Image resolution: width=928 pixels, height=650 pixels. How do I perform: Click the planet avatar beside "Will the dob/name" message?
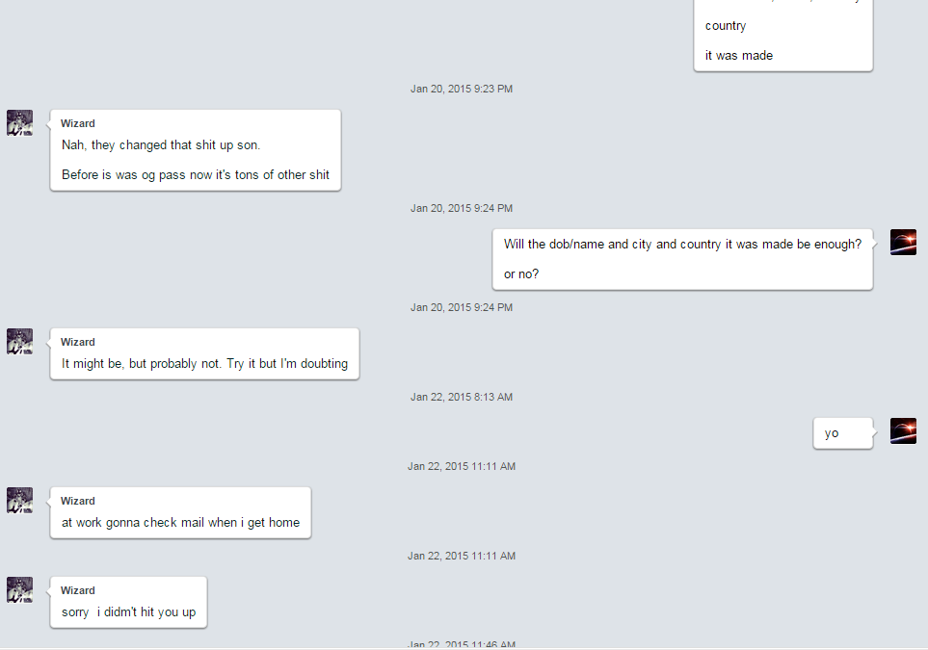point(903,243)
